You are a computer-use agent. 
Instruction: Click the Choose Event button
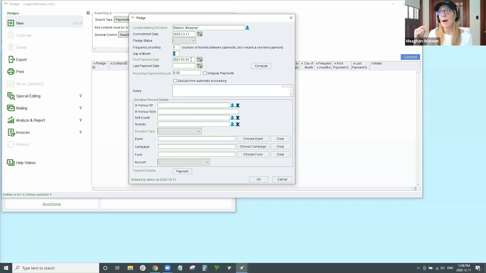[x=253, y=139]
